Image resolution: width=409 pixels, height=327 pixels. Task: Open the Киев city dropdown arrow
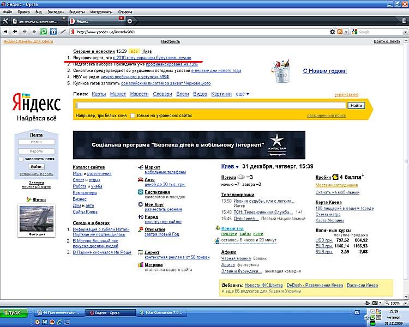point(237,167)
